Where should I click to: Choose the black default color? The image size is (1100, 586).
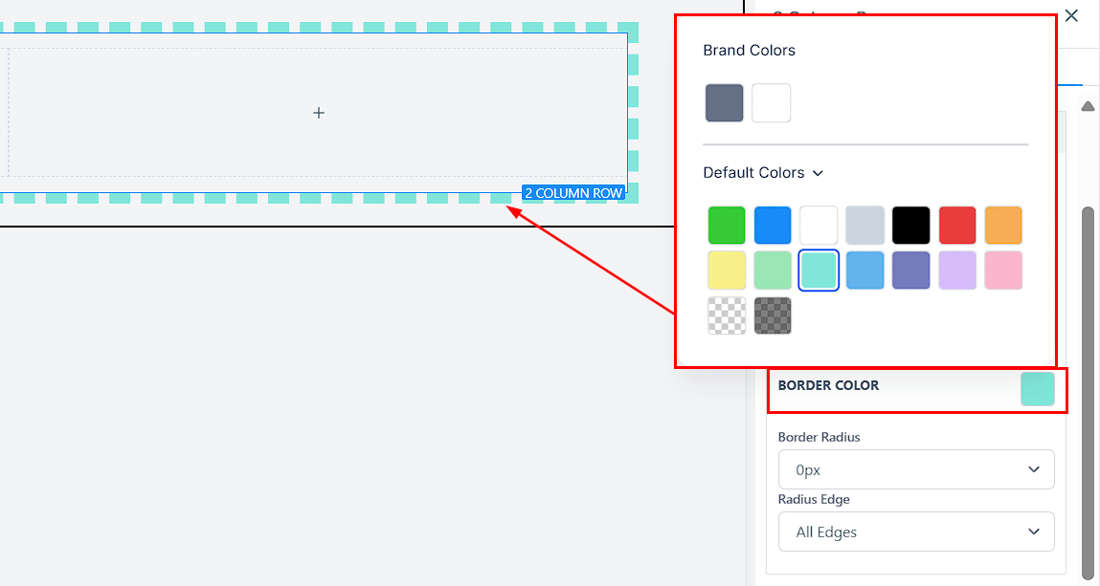[x=910, y=226]
